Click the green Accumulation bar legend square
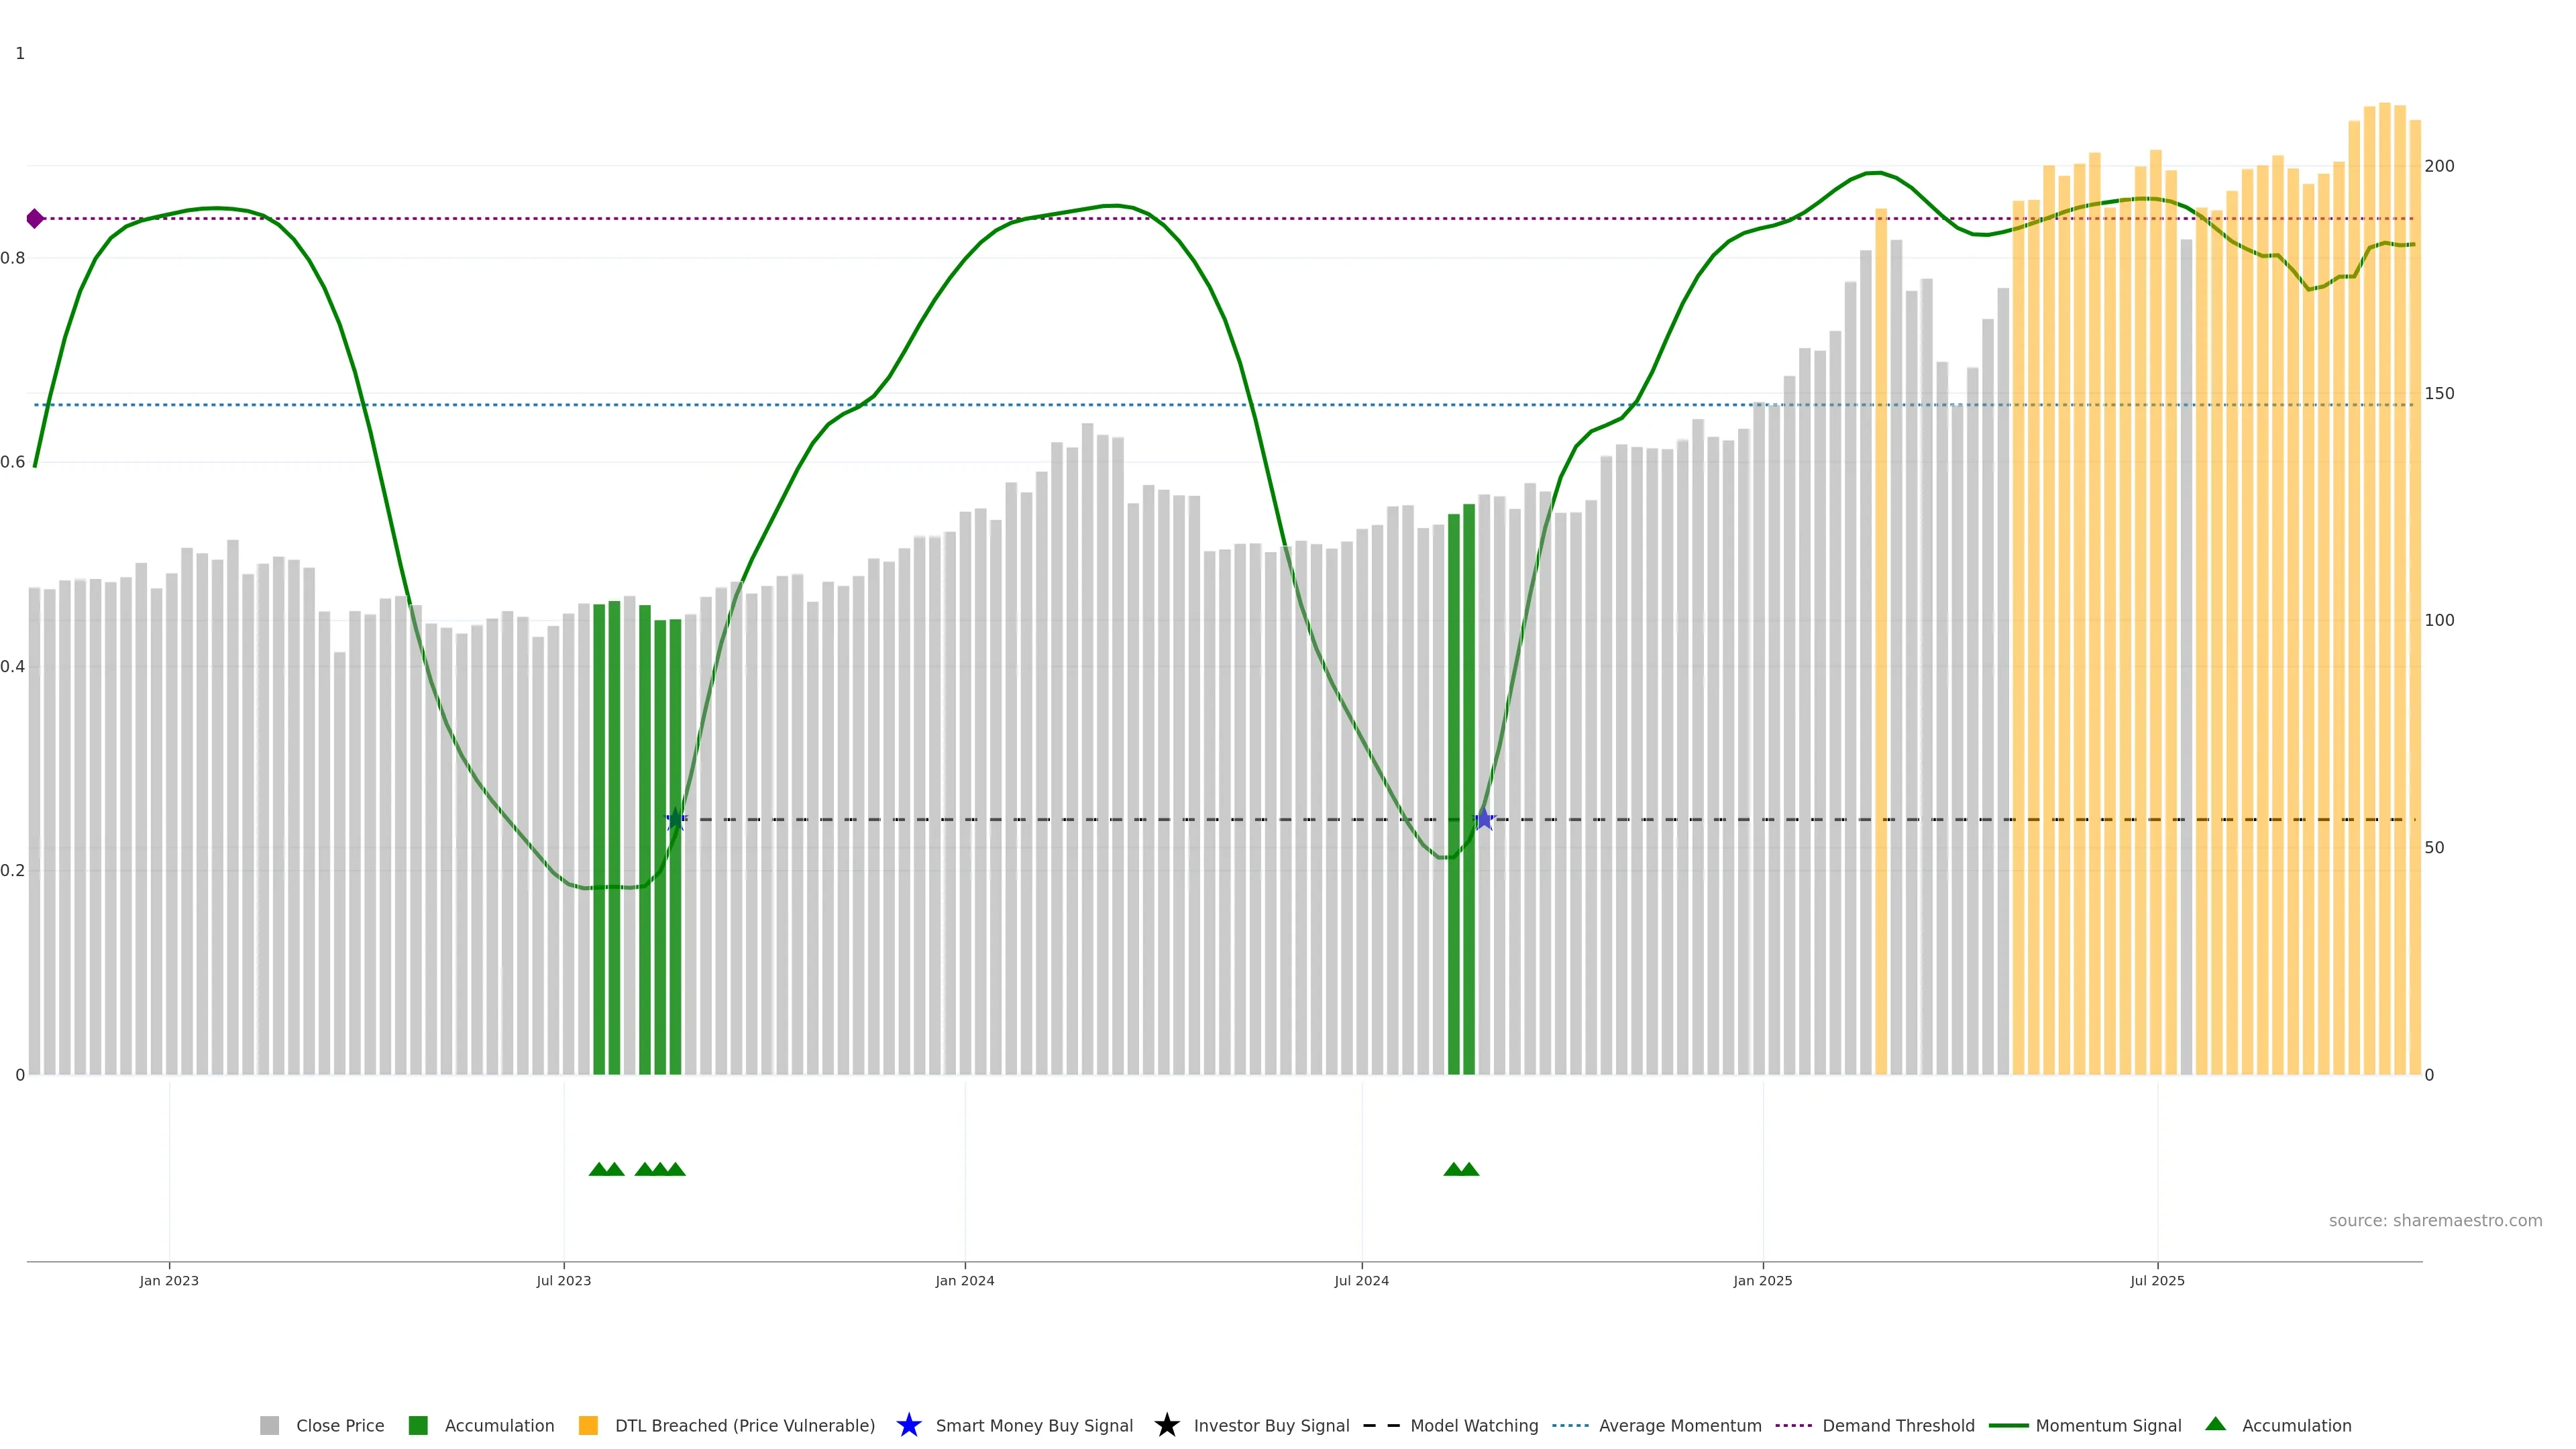The image size is (2576, 1449). (418, 1425)
